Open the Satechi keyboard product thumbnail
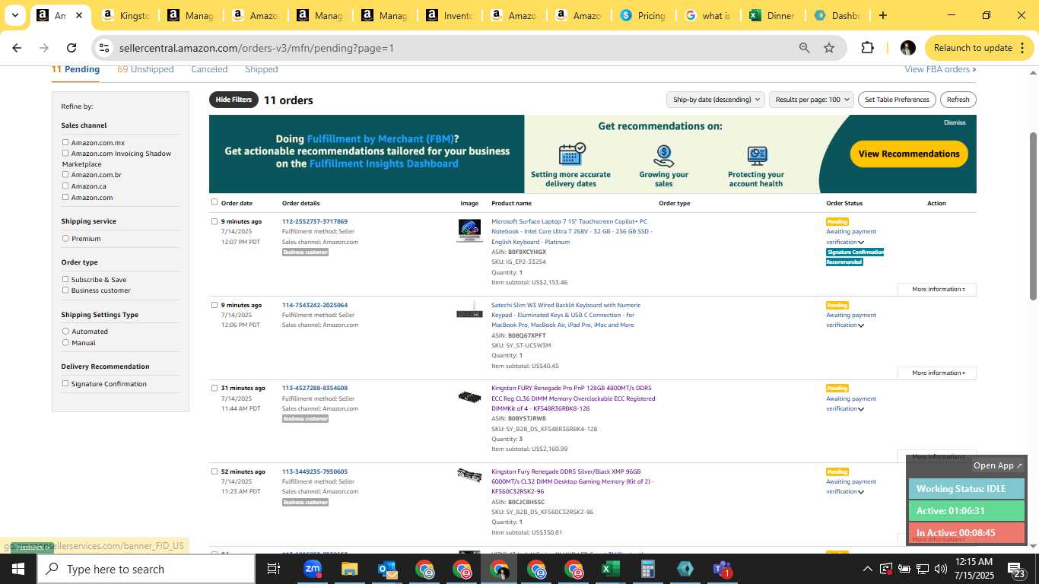1039x584 pixels. (469, 310)
